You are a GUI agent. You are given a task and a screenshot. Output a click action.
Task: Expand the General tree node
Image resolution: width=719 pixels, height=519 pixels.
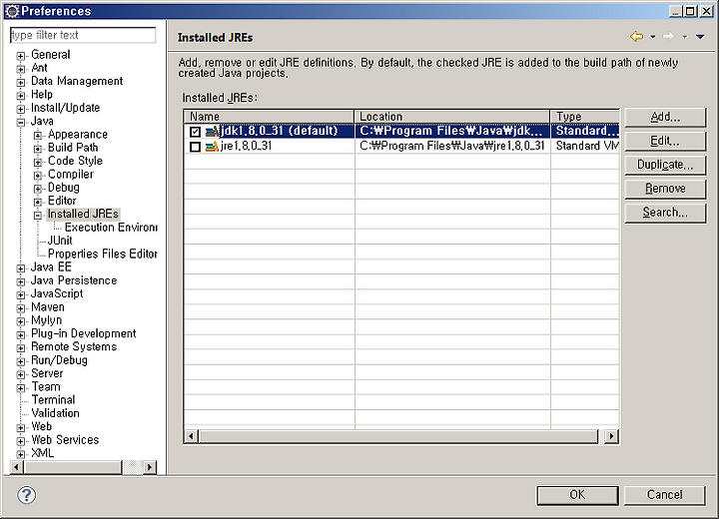pyautogui.click(x=21, y=56)
